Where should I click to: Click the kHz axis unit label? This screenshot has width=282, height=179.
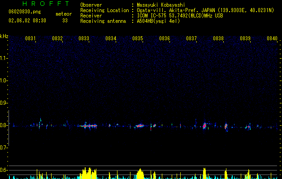click(4, 36)
